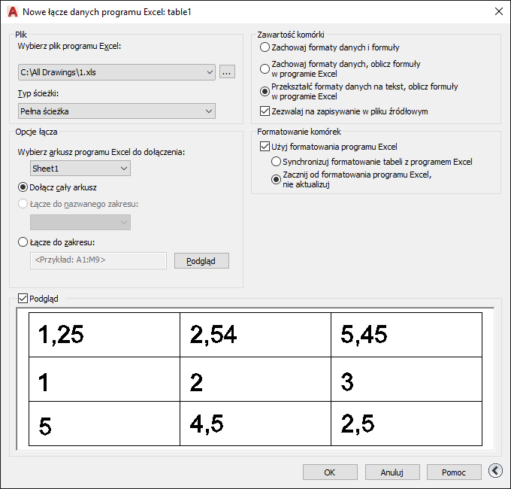
Task: Click preview cell with value 2,54
Action: pos(255,335)
